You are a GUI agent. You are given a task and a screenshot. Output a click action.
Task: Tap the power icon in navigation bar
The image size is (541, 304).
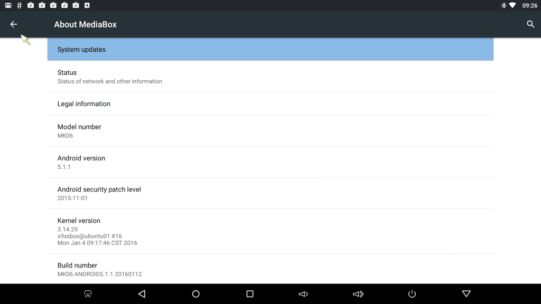tap(412, 294)
